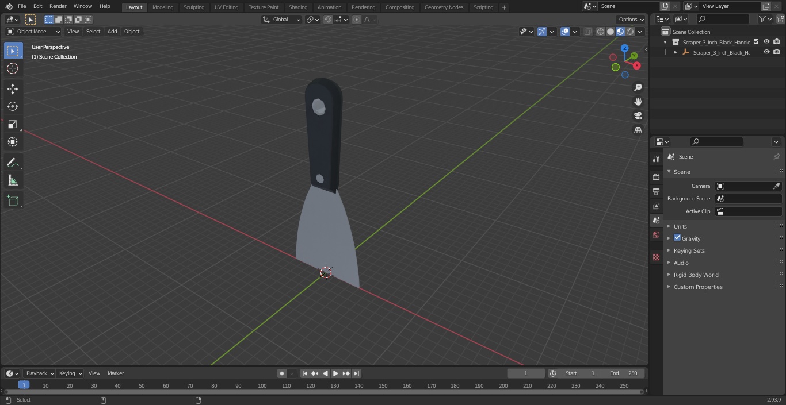Click the End frame value field

[624, 373]
